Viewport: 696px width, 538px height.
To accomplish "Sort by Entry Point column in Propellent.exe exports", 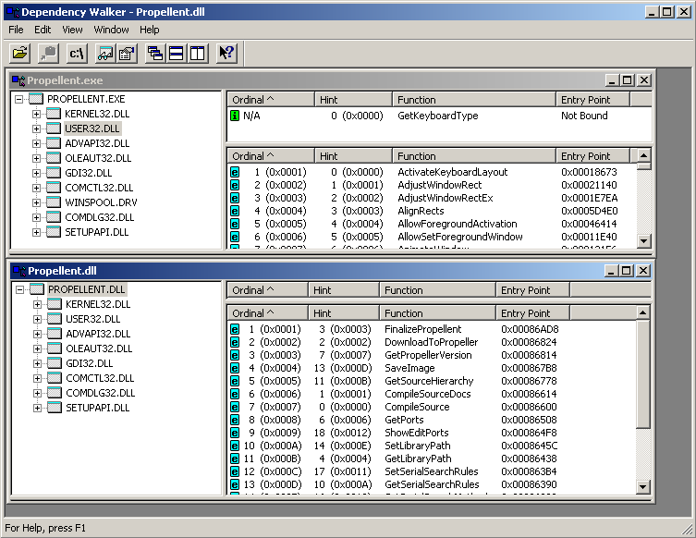I will [x=593, y=156].
